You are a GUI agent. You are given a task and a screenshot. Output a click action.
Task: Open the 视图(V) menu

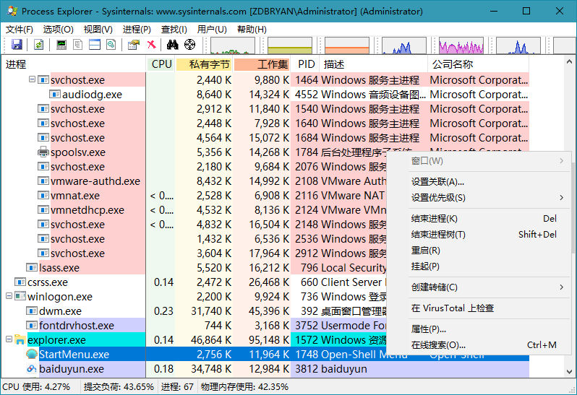[x=98, y=30]
